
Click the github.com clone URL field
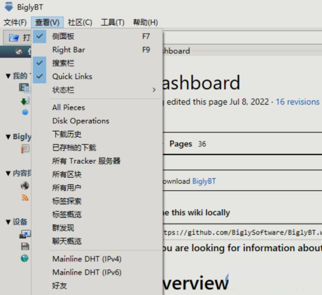point(242,233)
